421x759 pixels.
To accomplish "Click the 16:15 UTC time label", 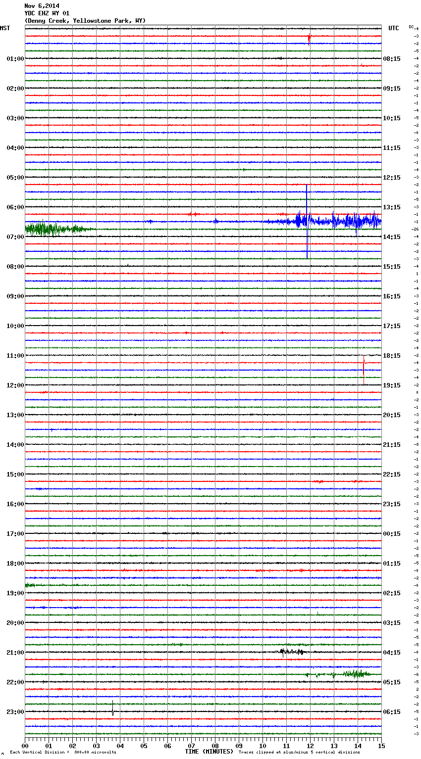I will point(392,296).
